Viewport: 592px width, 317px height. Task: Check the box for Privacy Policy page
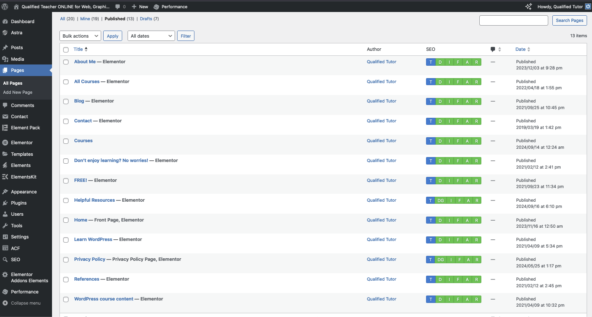pos(66,260)
